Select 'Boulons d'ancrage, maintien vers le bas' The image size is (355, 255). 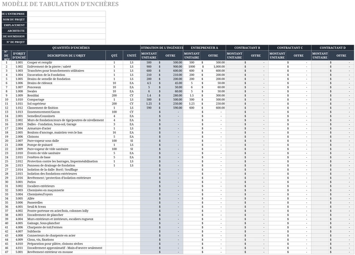tap(66, 133)
